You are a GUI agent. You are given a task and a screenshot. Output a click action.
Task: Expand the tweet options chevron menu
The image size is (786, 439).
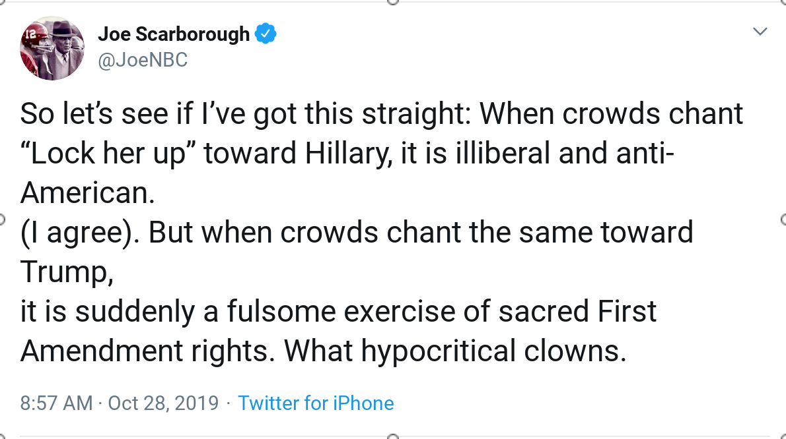tap(760, 32)
